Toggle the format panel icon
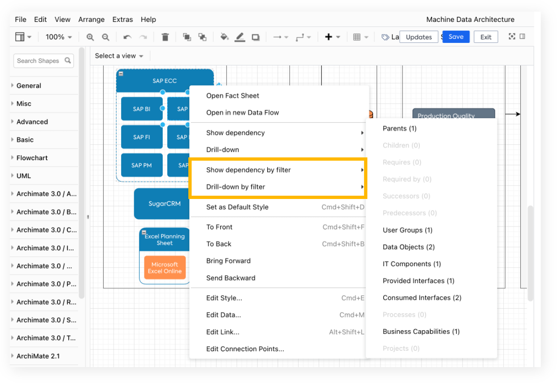Viewport: 559px width, 383px height. point(522,36)
